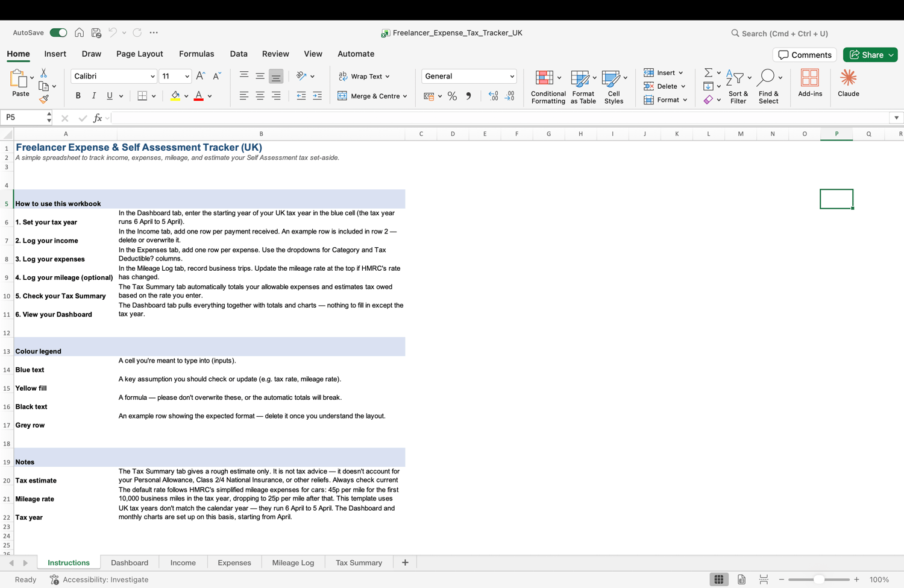The image size is (904, 588).
Task: Open the Comments pane
Action: (805, 55)
